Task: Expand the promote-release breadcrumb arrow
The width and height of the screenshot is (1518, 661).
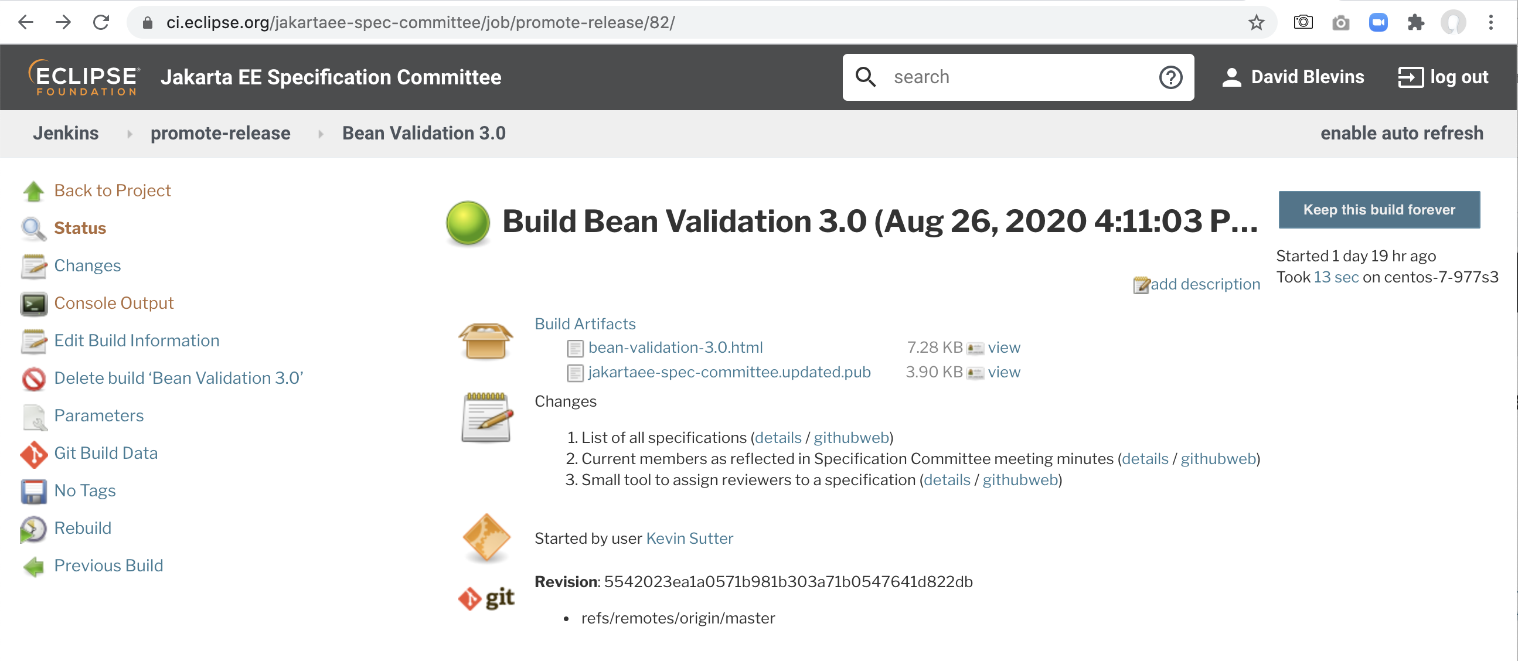Action: [321, 134]
